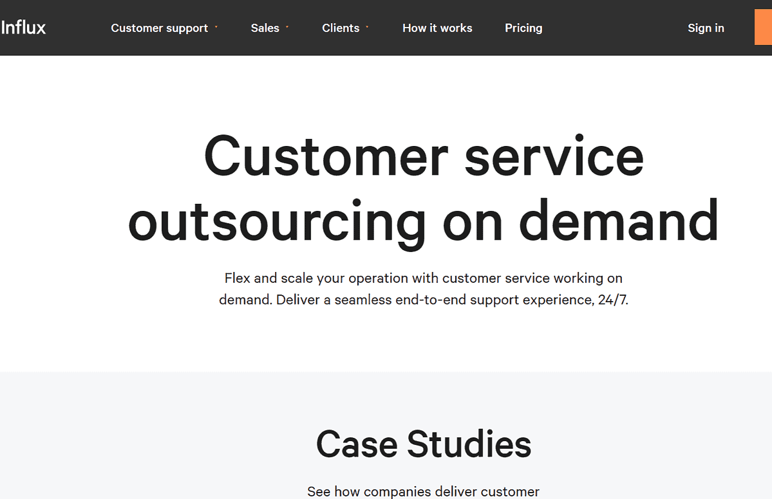Viewport: 772px width, 499px height.
Task: Open the Customer support menu
Action: [x=159, y=28]
